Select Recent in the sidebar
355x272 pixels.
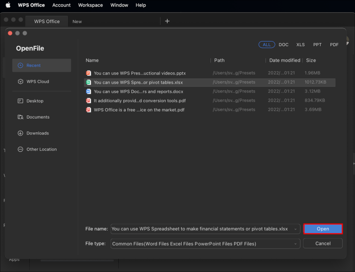(42, 66)
